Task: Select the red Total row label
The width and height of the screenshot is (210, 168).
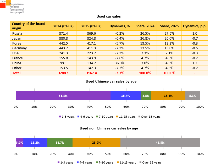Action: point(16,73)
